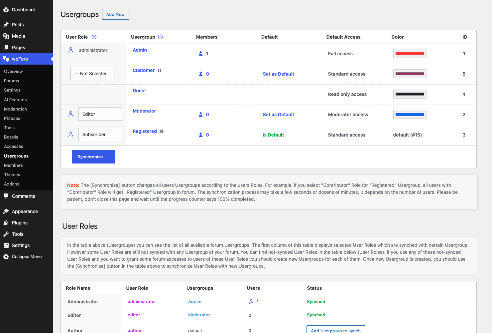Click user icon in Administrator Users cell
492x333 pixels.
pos(251,302)
